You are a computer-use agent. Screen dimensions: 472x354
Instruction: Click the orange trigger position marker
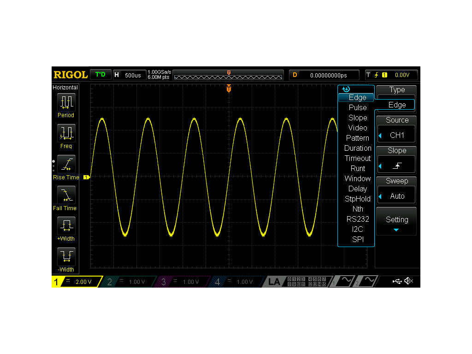click(229, 88)
